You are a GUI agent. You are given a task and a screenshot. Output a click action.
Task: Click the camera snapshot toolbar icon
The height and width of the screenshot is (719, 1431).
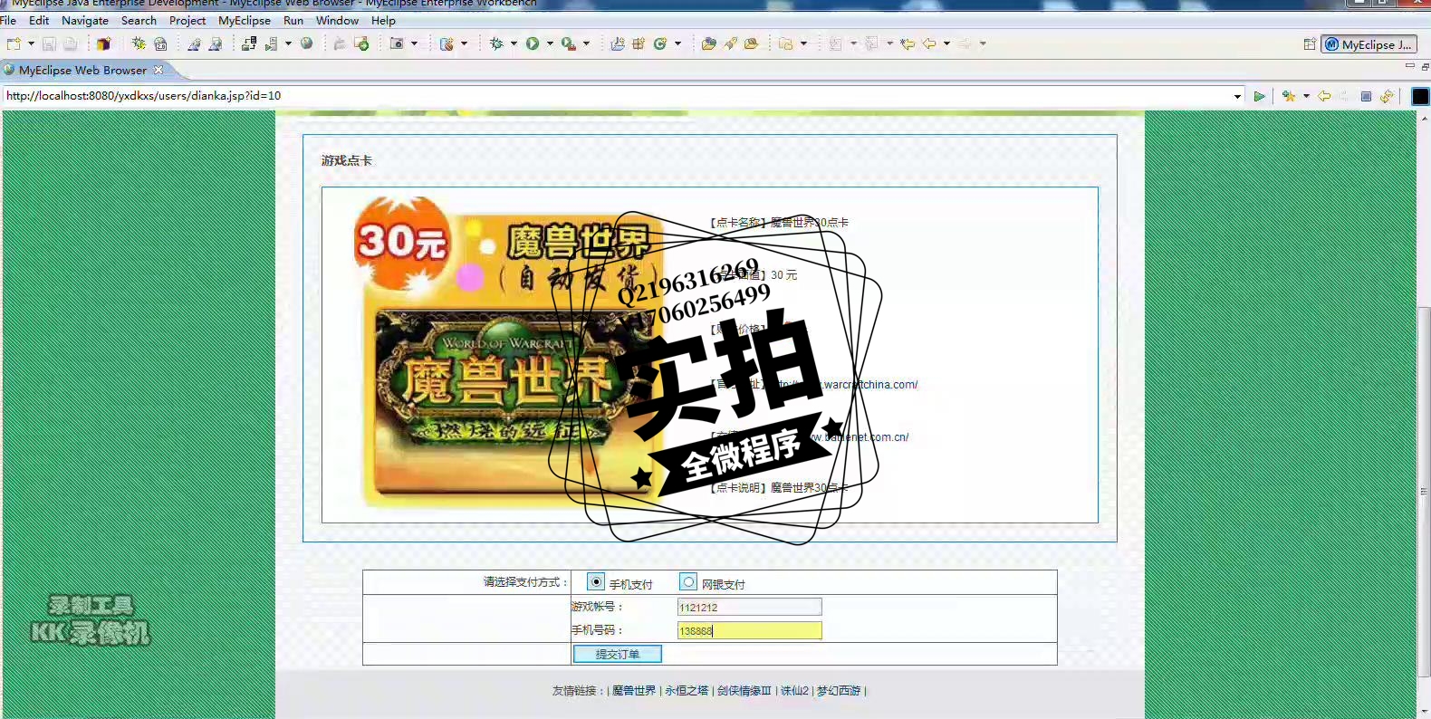click(397, 43)
